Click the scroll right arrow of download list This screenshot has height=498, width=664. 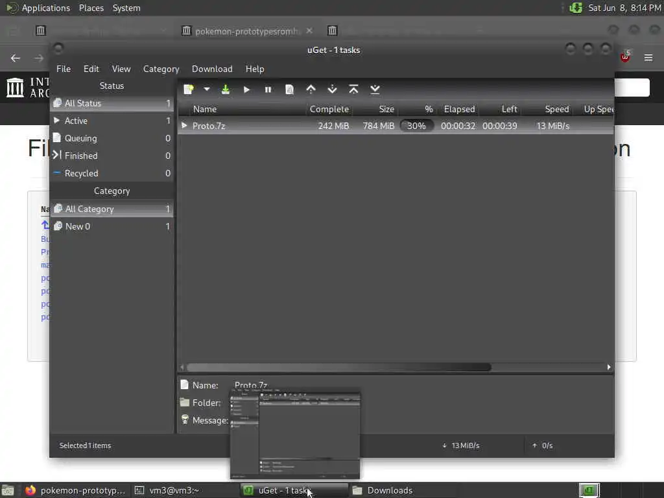[609, 367]
